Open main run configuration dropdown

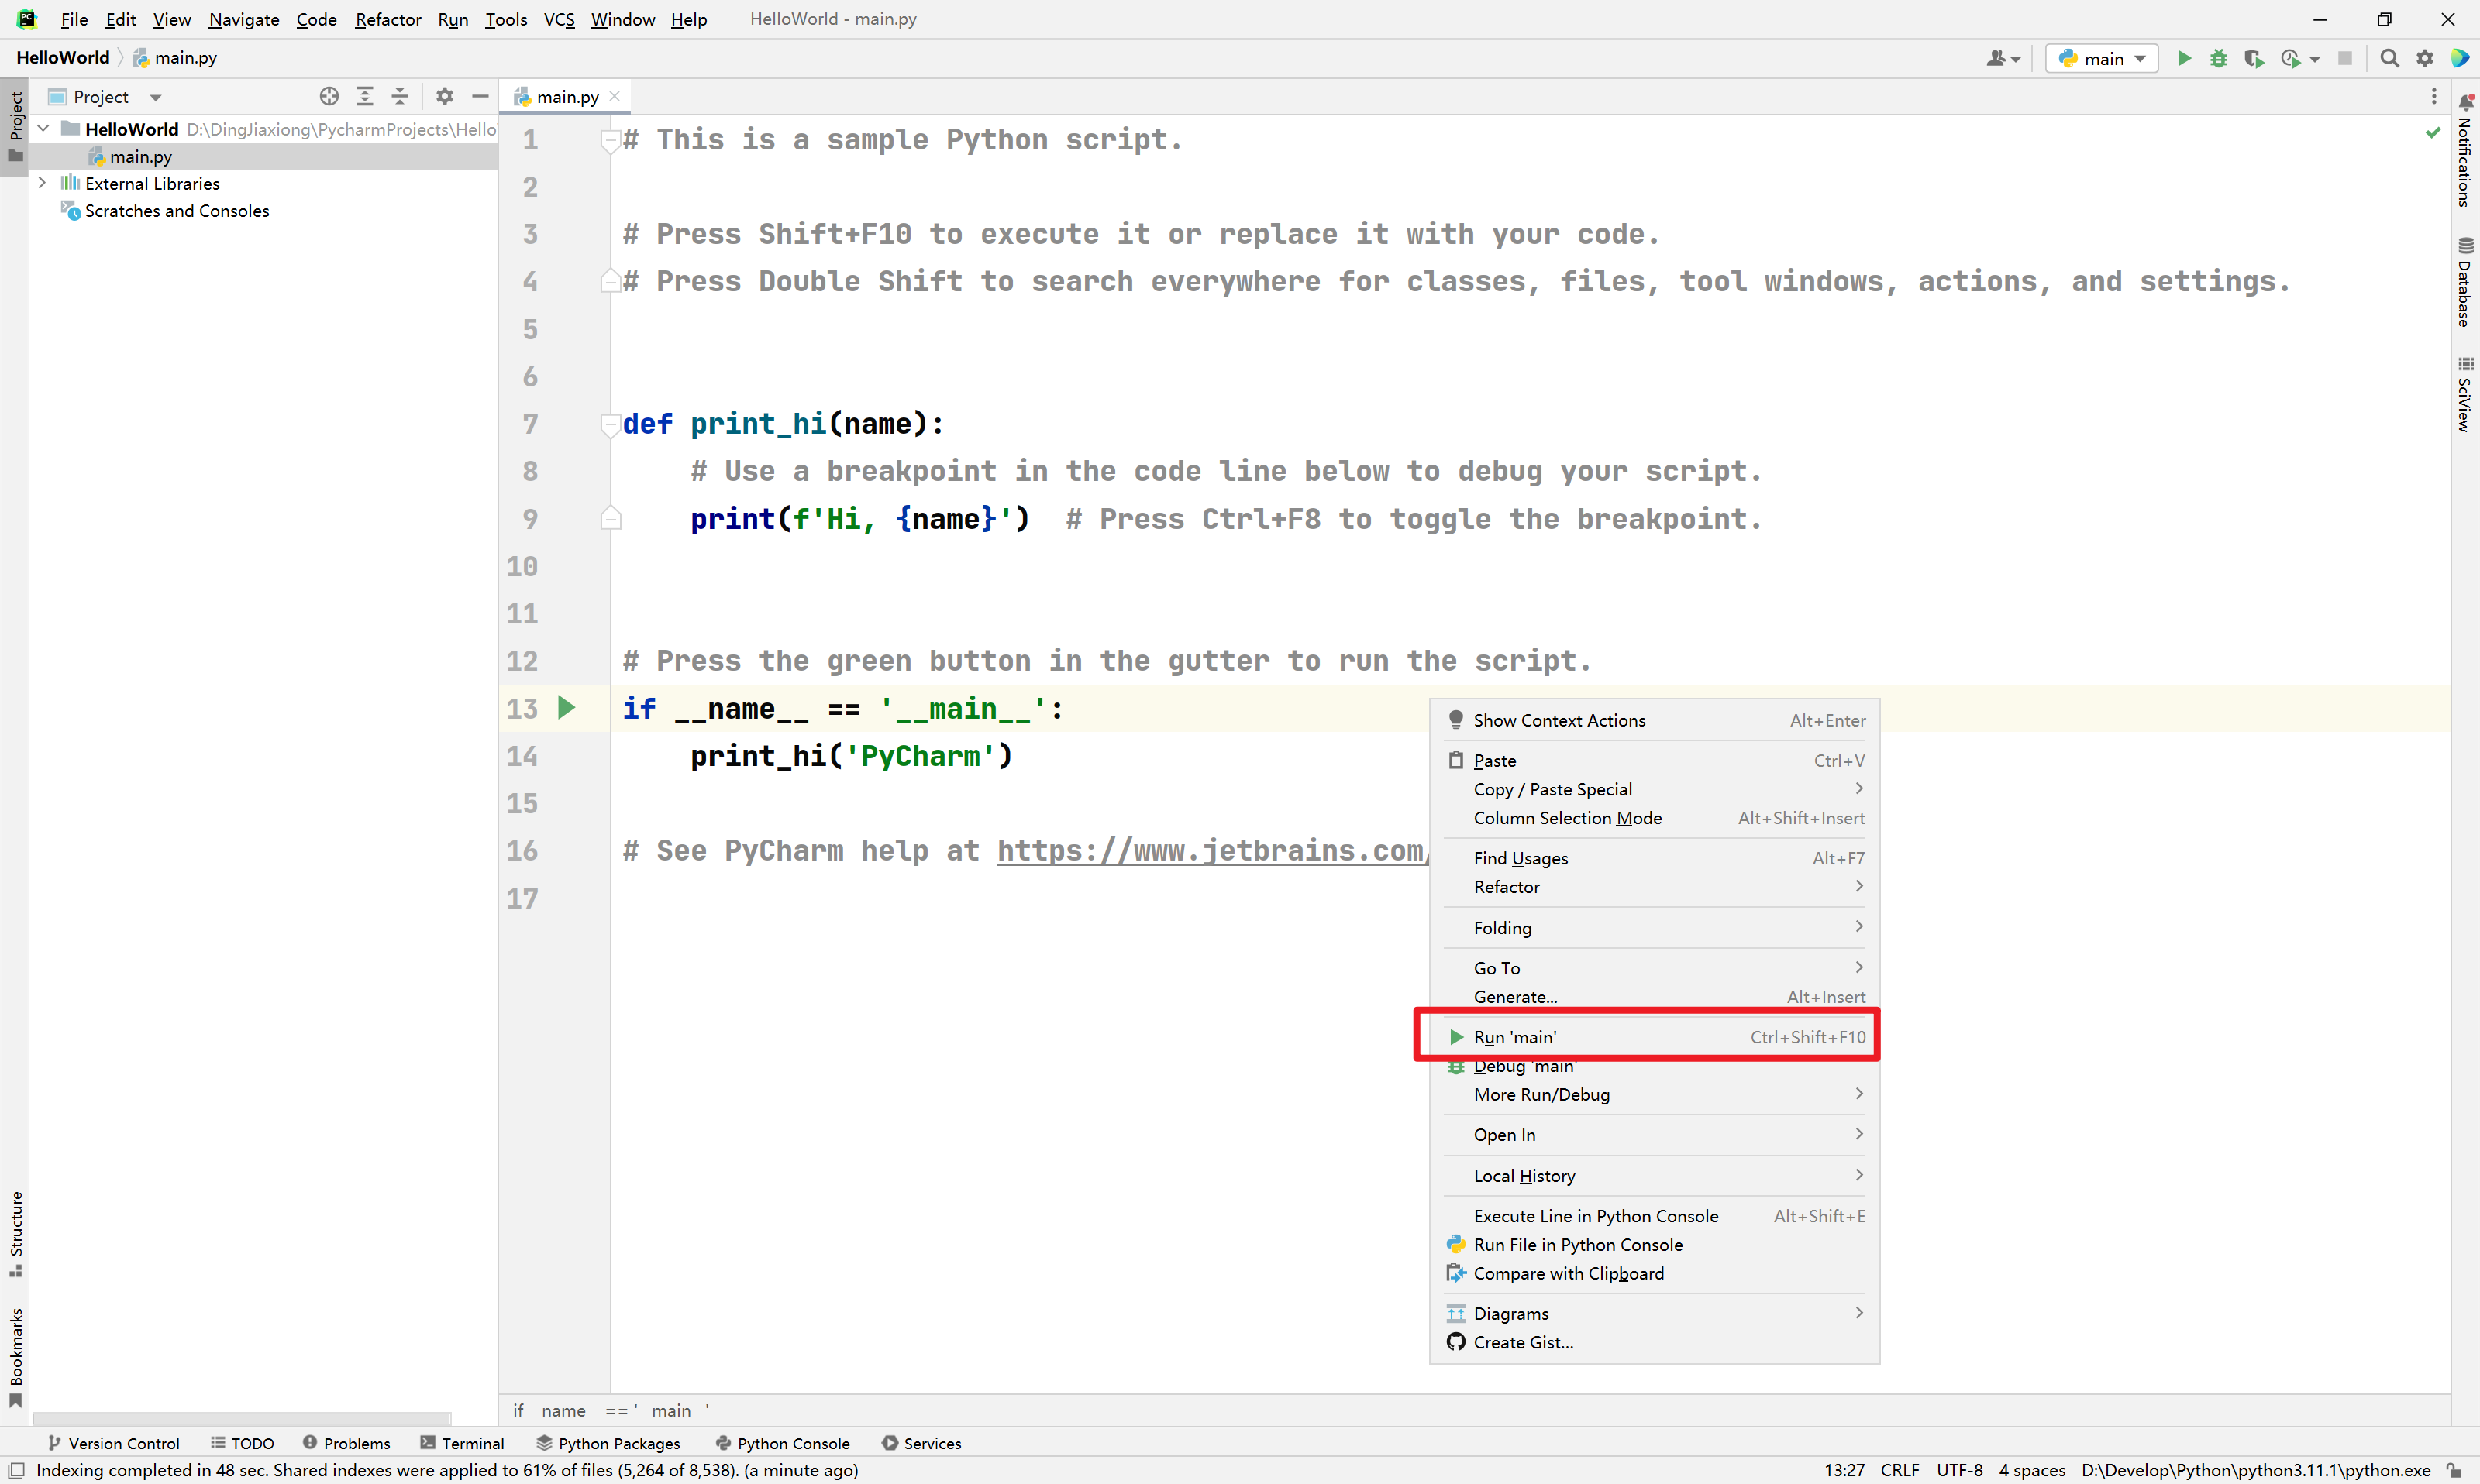2102,58
